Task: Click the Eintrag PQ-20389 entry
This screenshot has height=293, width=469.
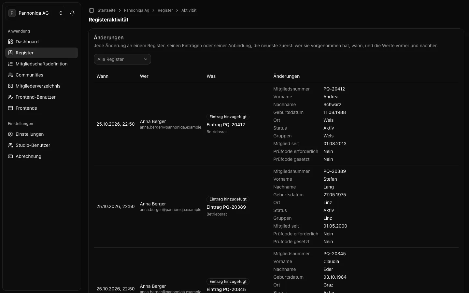Action: (x=226, y=207)
